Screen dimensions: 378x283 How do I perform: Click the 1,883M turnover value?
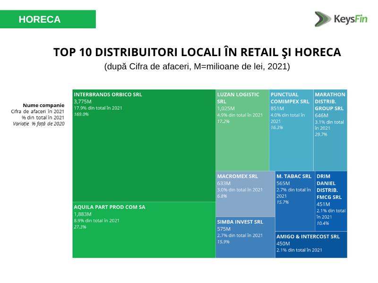pyautogui.click(x=82, y=214)
